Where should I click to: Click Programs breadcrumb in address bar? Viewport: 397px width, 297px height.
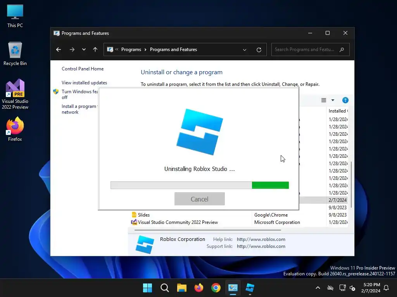[131, 49]
